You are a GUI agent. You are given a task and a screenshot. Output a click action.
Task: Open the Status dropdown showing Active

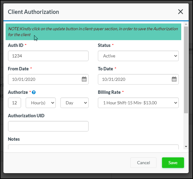pyautogui.click(x=138, y=56)
